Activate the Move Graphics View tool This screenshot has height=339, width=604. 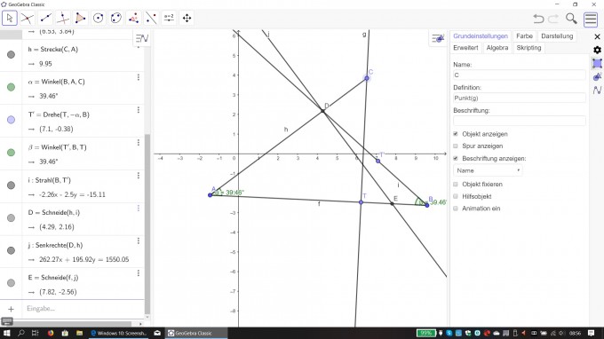[187, 18]
